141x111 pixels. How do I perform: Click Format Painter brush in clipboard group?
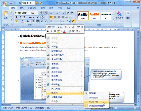coord(11,19)
